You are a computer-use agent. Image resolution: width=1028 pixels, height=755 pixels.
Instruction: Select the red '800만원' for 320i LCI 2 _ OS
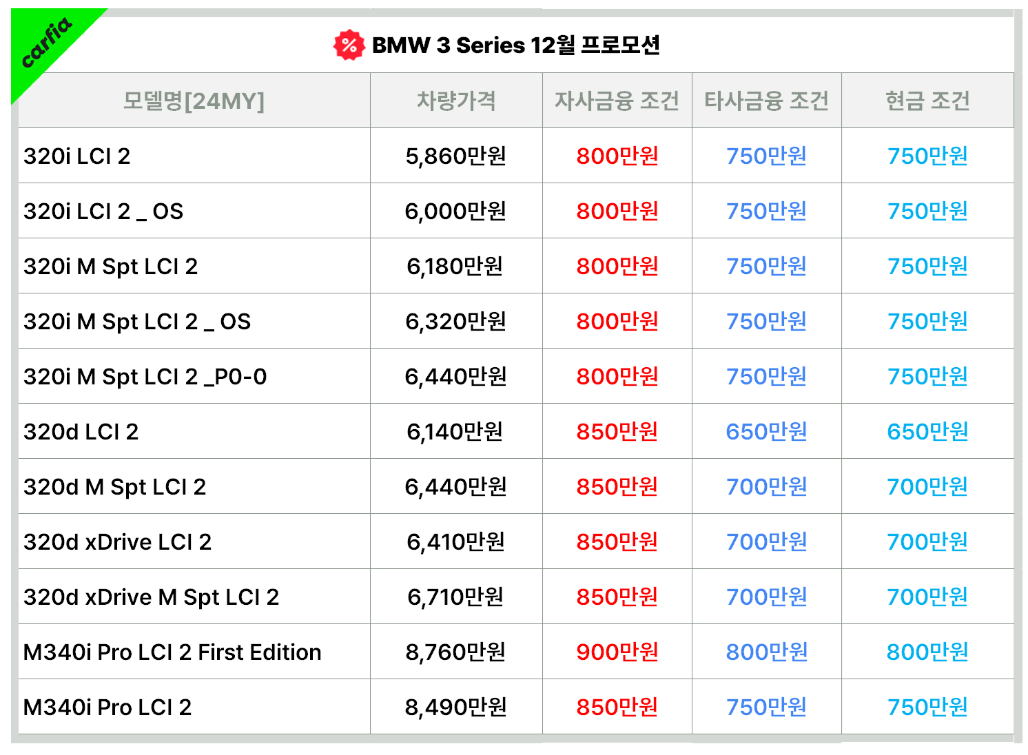click(x=617, y=211)
